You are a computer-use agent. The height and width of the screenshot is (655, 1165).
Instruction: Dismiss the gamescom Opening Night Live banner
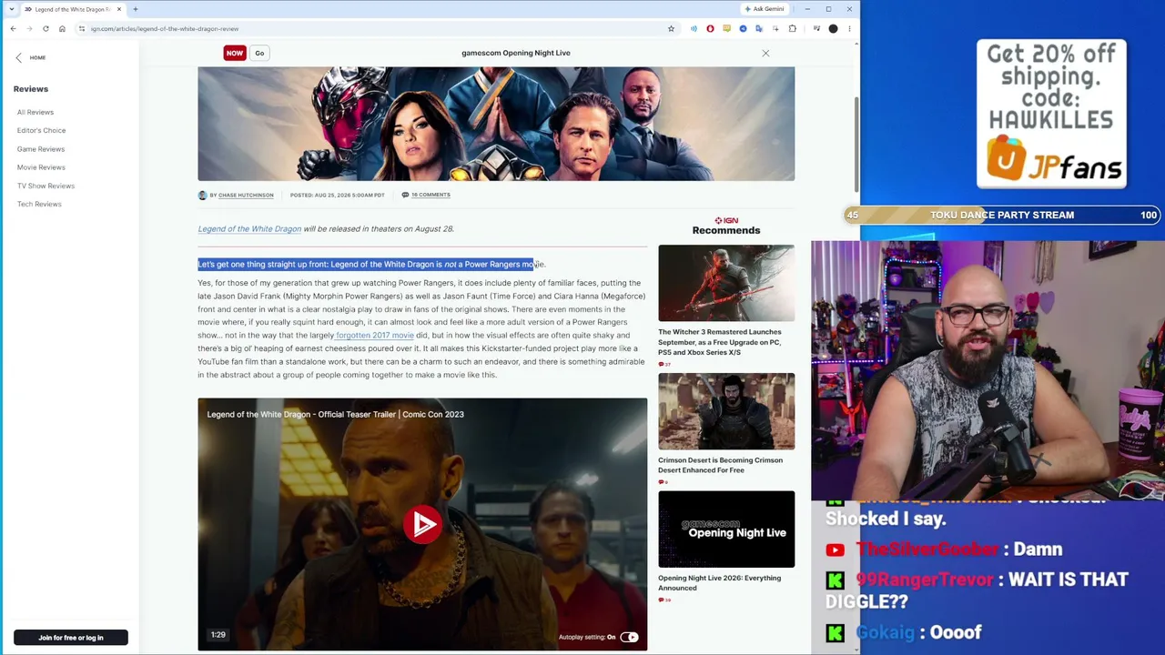point(765,53)
